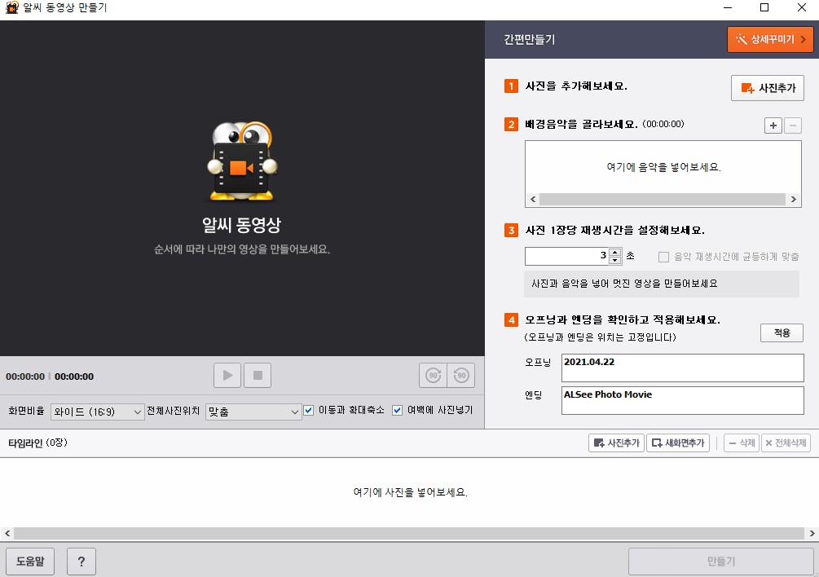Rotate photo 90 degrees counterclockwise
This screenshot has width=819, height=577.
pos(461,376)
